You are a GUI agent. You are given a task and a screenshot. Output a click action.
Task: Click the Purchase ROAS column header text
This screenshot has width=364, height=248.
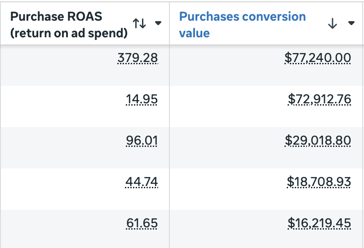(x=69, y=25)
